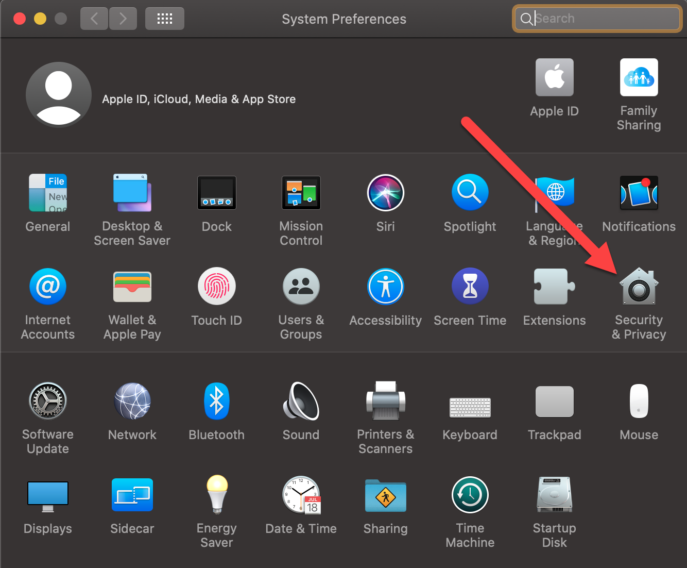Viewport: 687px width, 568px height.
Task: Go back with the left arrow button
Action: [x=94, y=19]
